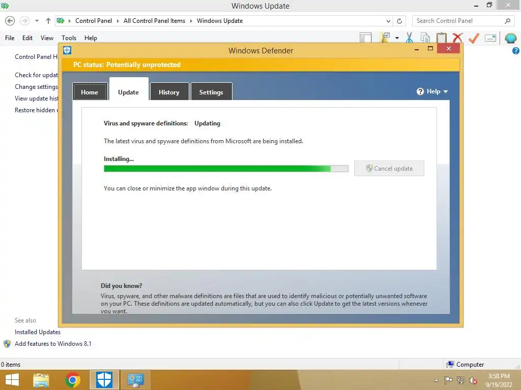Screen dimensions: 521x390
Task: Click View update history link
Action: 36,99
